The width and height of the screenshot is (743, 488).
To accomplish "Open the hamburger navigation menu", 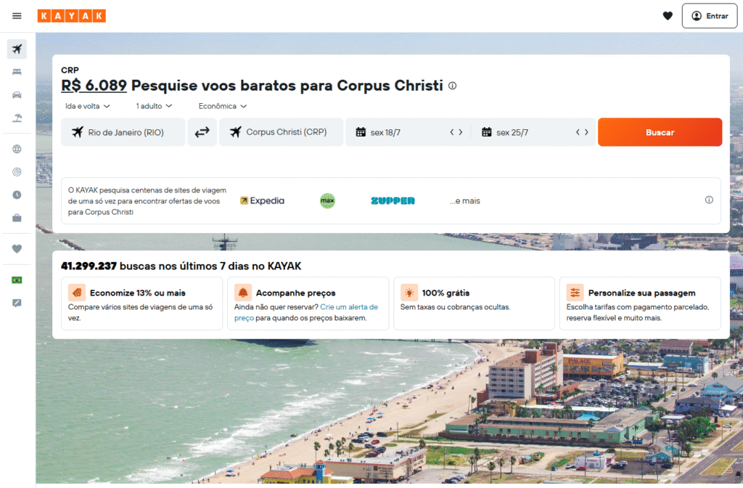I will (x=17, y=16).
